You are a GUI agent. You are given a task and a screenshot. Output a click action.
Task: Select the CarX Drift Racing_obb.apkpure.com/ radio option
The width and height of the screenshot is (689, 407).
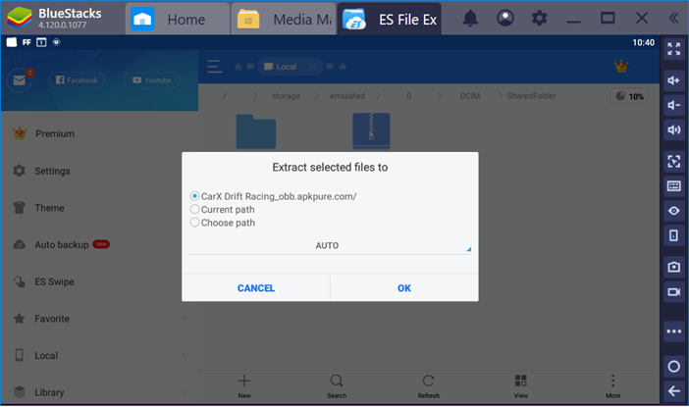pyautogui.click(x=273, y=196)
